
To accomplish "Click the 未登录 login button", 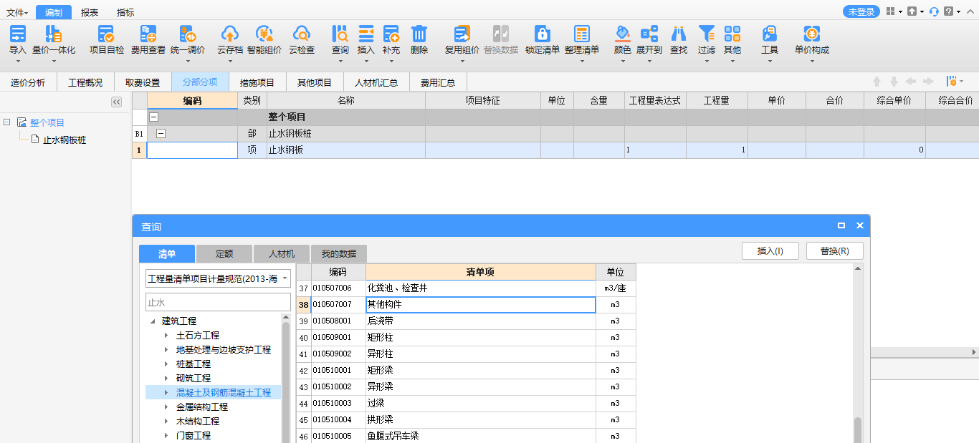I will [861, 11].
